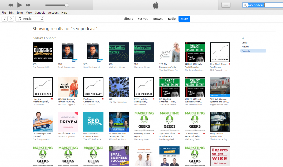The height and width of the screenshot is (167, 283).
Task: Filter results by Albums
Action: tap(245, 47)
